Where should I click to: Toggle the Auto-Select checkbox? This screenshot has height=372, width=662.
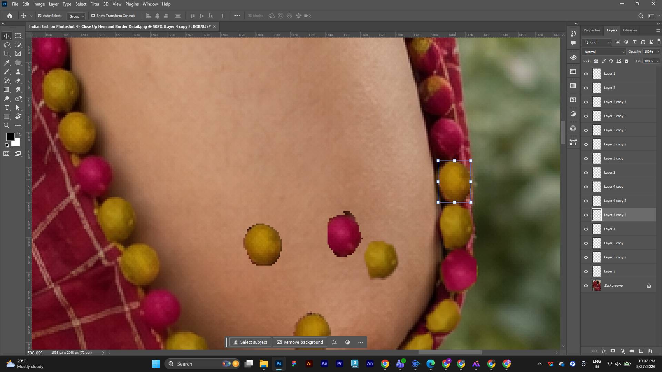[x=40, y=15]
